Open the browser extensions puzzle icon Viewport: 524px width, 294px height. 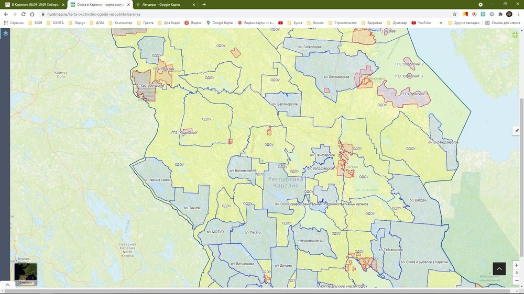[500, 14]
